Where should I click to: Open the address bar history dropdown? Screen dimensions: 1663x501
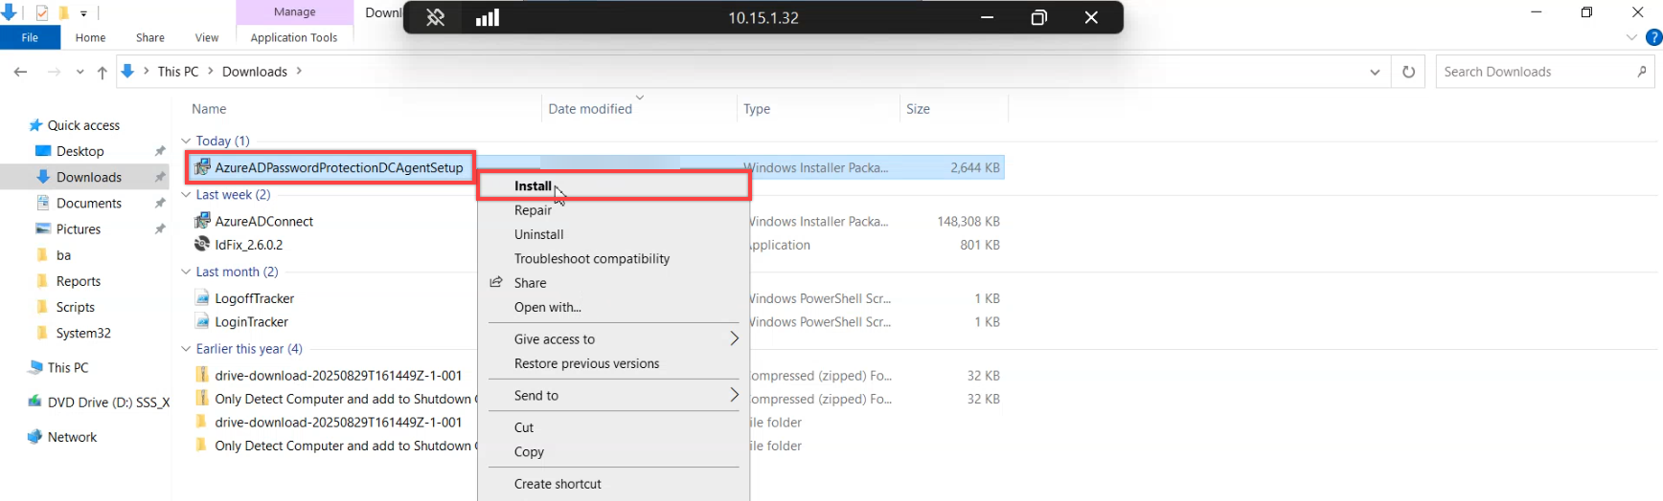pyautogui.click(x=1375, y=72)
